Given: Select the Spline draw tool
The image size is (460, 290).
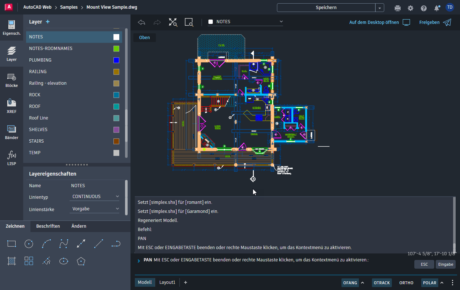Looking at the screenshot, I should [x=64, y=244].
